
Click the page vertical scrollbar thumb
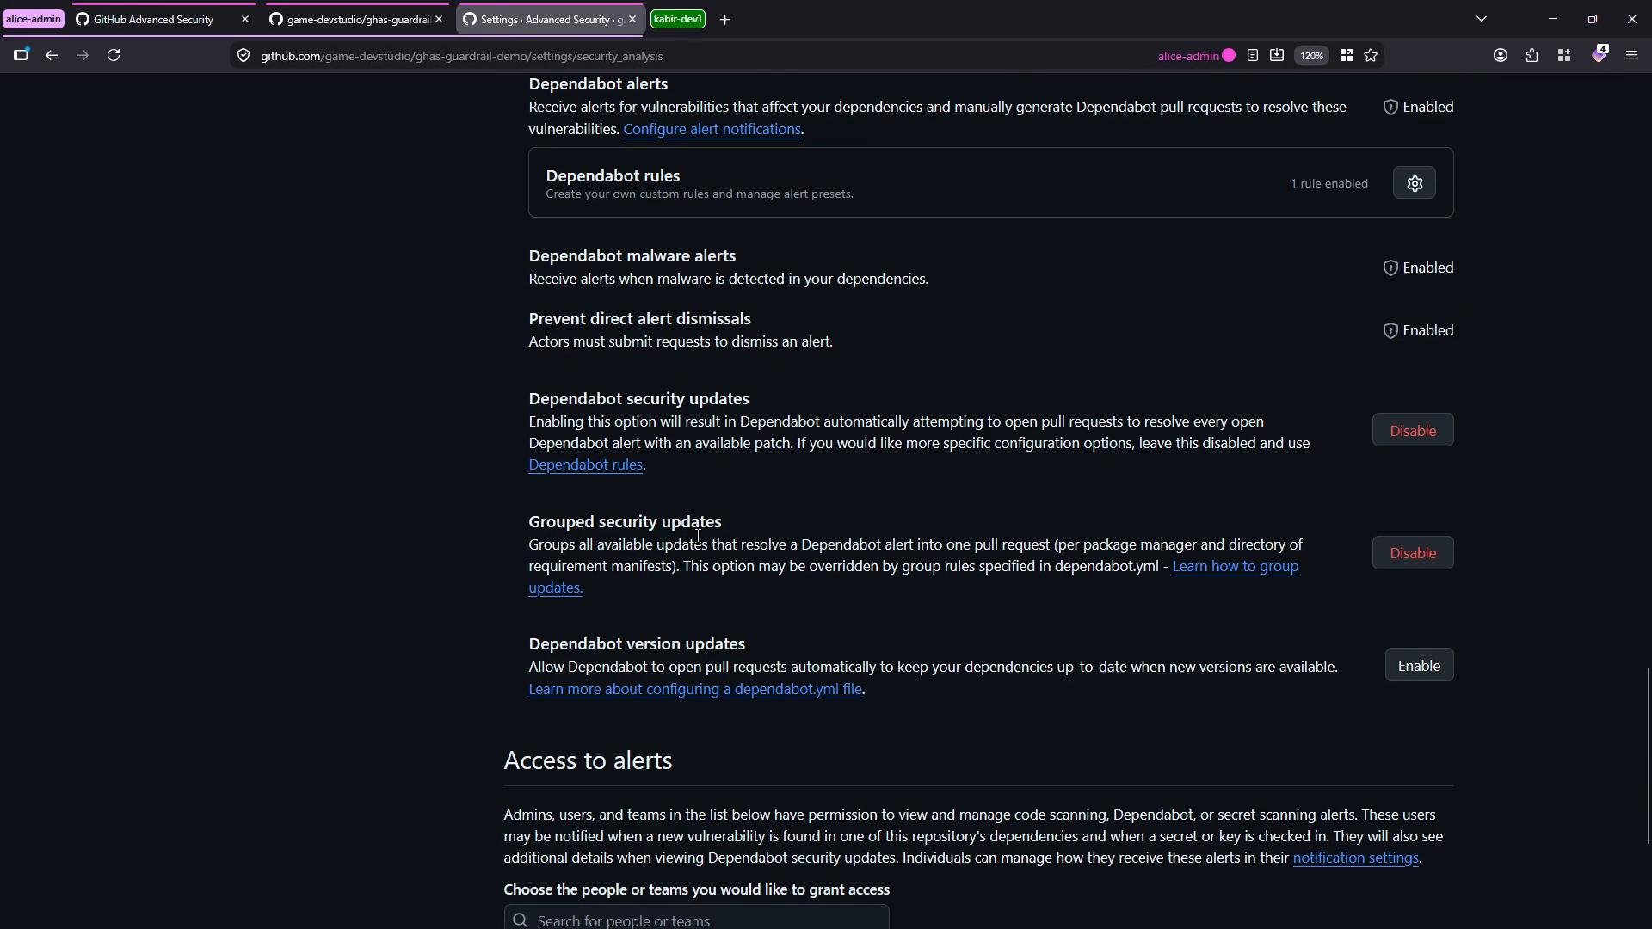1648,755
